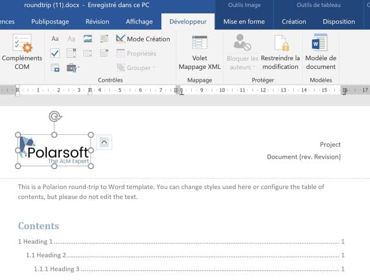The image size is (370, 280).
Task: Go to 1.1 Heading 2 contents entry
Action: (47, 255)
